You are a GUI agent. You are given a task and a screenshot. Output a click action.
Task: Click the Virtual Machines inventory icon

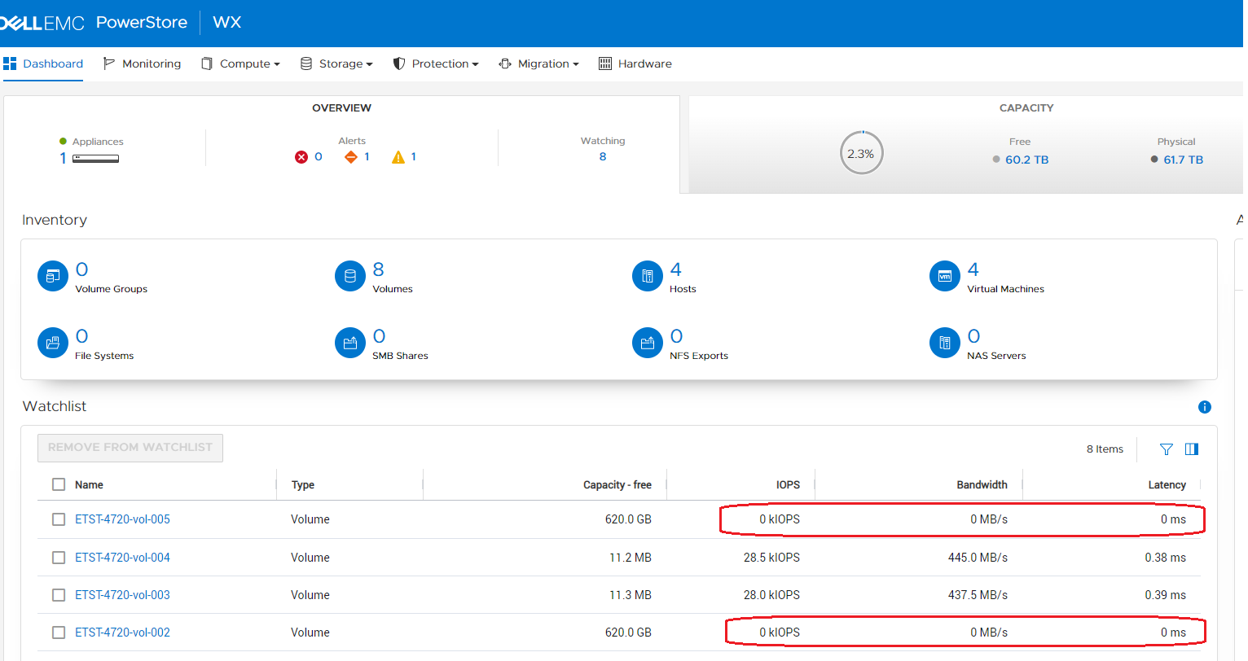(945, 276)
